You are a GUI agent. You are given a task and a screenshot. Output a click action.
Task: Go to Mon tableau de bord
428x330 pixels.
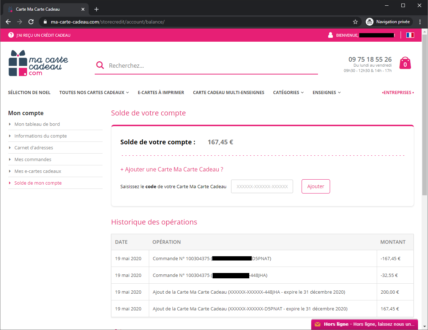tap(37, 124)
